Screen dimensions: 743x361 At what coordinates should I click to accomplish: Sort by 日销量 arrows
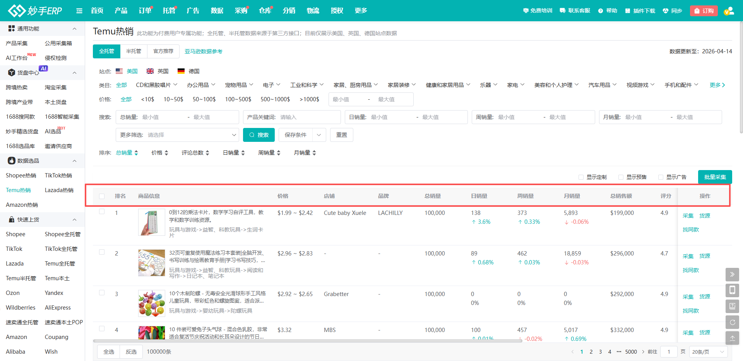[x=243, y=153]
